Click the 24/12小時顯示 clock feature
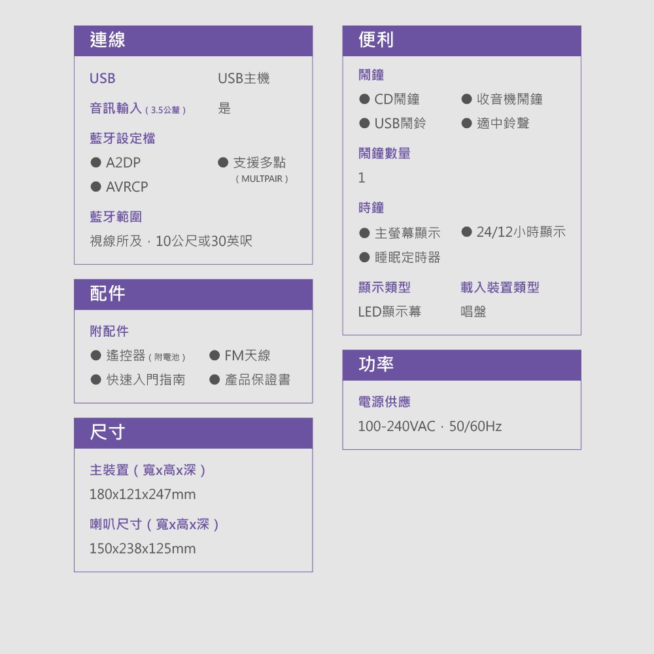This screenshot has width=654, height=654. (521, 232)
